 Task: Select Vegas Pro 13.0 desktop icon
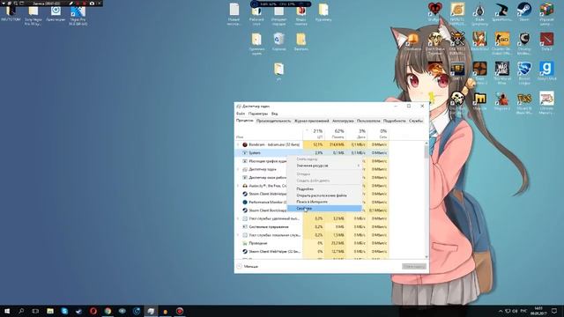(x=78, y=15)
